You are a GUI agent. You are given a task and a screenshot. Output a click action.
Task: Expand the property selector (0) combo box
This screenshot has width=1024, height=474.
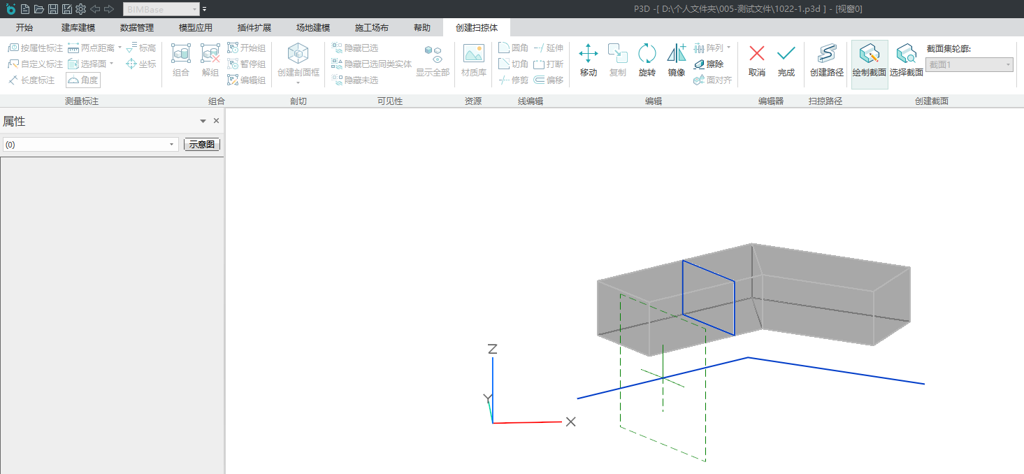pyautogui.click(x=91, y=145)
